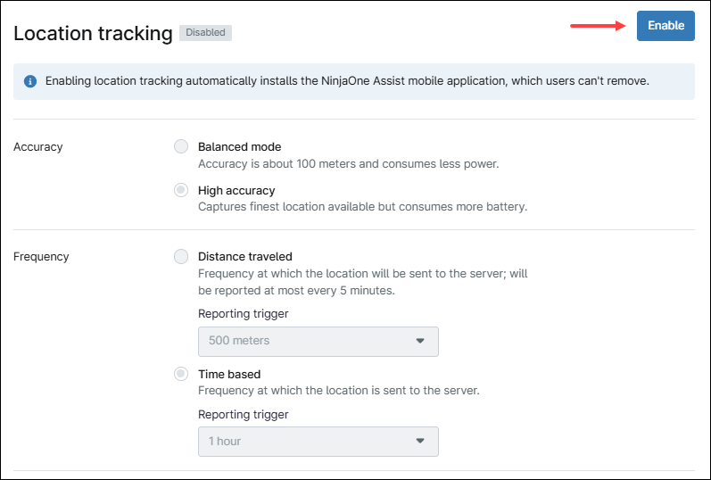Click the blue info icon in banner
The height and width of the screenshot is (480, 711).
pyautogui.click(x=30, y=81)
